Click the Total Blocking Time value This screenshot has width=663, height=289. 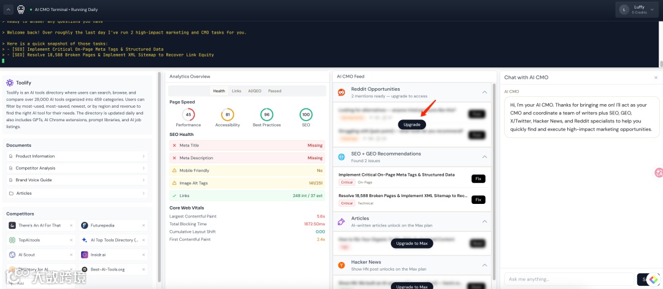point(314,224)
